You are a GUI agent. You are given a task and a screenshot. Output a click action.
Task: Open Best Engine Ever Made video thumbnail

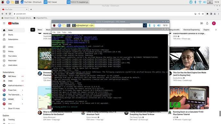point(189,58)
